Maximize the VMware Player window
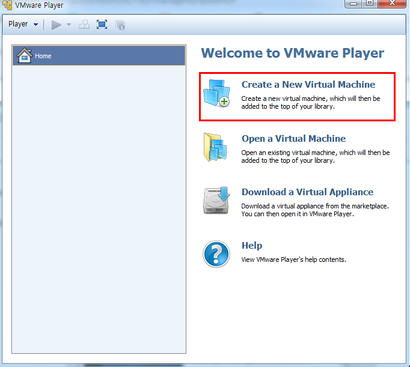410x367 pixels. pyautogui.click(x=370, y=4)
